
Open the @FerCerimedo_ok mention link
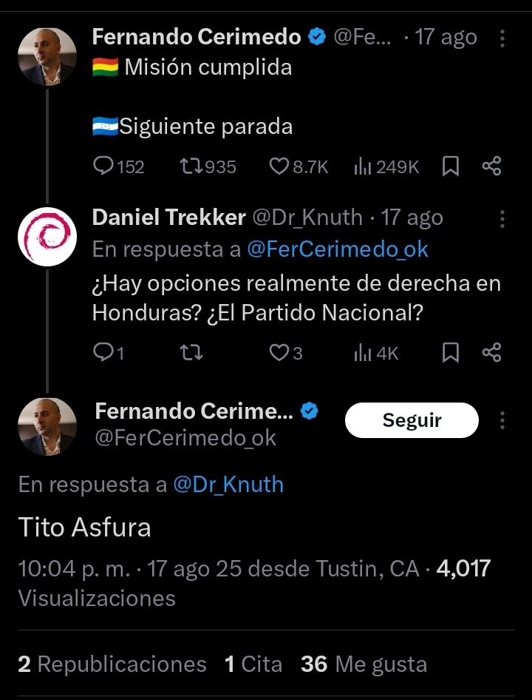pos(338,249)
